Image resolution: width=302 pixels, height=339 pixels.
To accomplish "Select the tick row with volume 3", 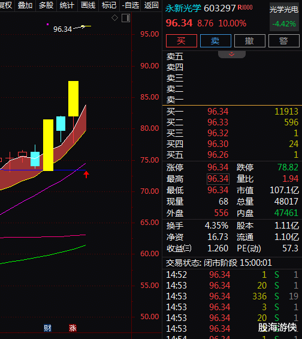I will coord(232,307).
